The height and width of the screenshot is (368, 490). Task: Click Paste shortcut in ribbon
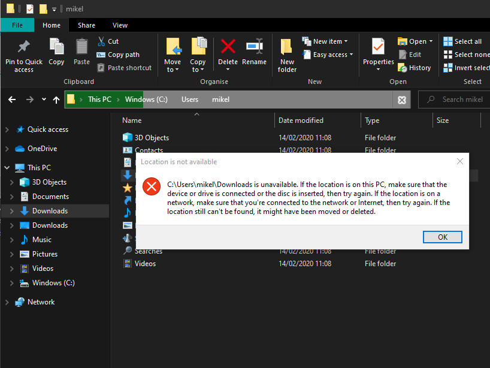point(124,68)
